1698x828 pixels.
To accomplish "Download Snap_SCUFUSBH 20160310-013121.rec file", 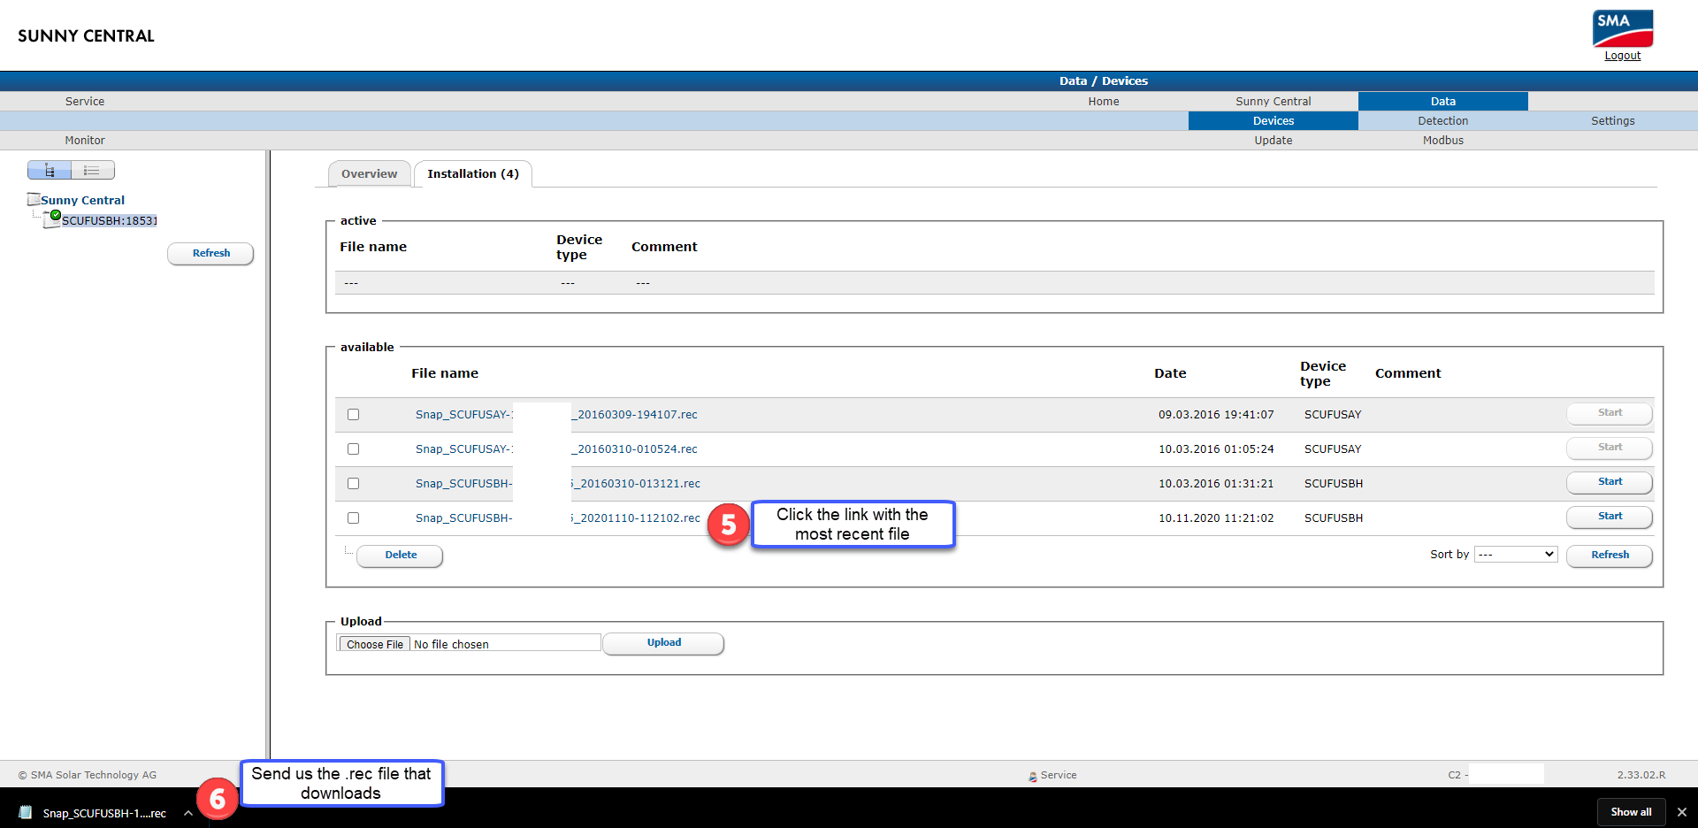I will [x=558, y=483].
